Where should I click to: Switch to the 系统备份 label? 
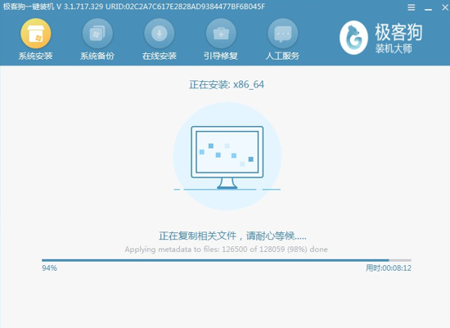tap(97, 56)
